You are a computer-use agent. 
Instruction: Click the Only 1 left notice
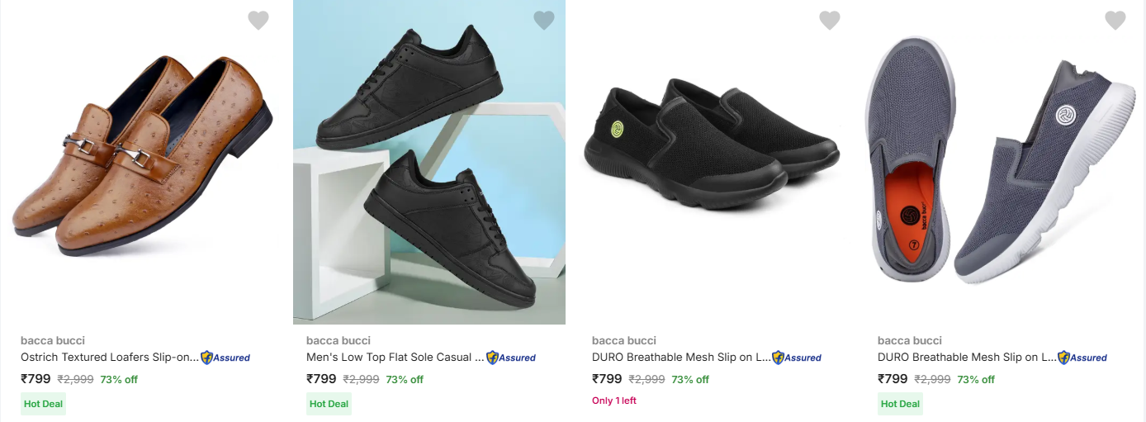(614, 401)
